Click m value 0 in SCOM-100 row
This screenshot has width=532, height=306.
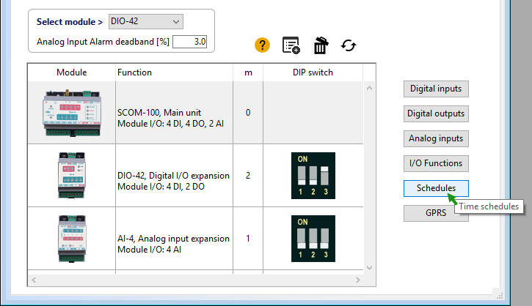pyautogui.click(x=248, y=113)
